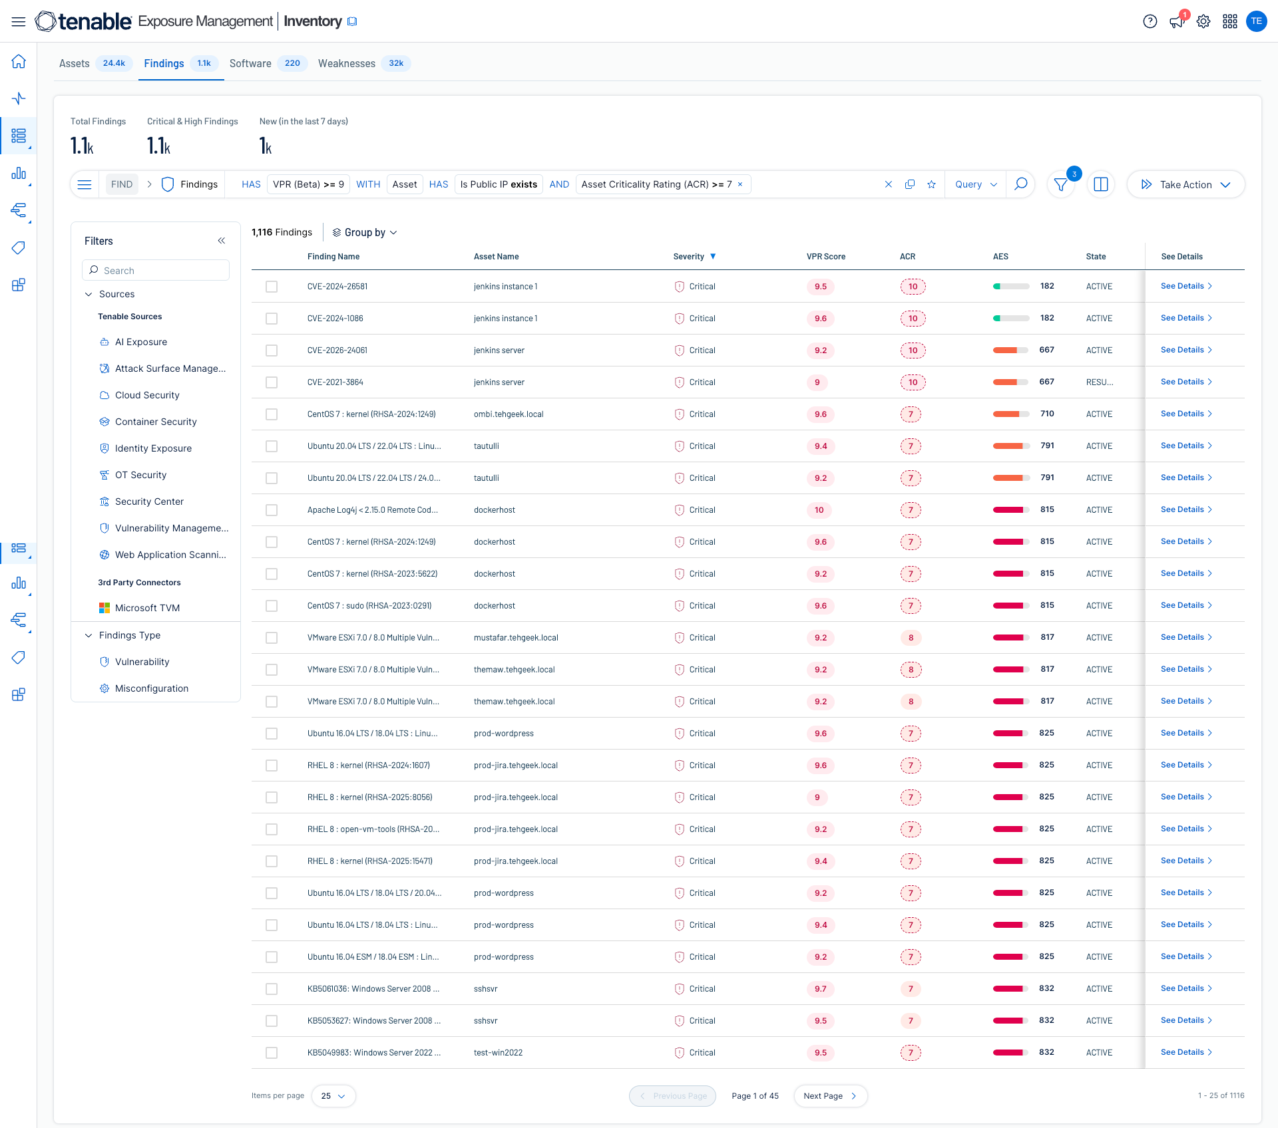Open the column layout icon
Viewport: 1278px width, 1128px height.
(1101, 185)
